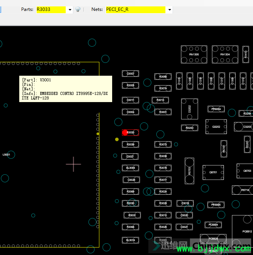Click resistor R5703 vertical footprint
The width and height of the screenshot is (253, 255).
189,171
